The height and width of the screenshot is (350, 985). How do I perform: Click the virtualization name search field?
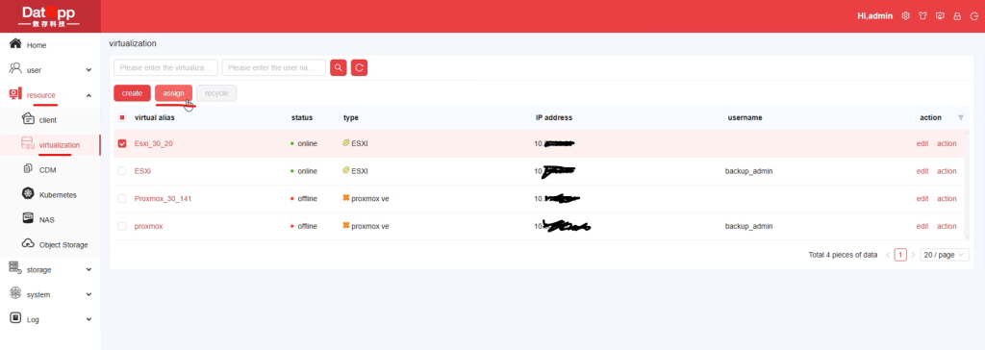tap(165, 68)
